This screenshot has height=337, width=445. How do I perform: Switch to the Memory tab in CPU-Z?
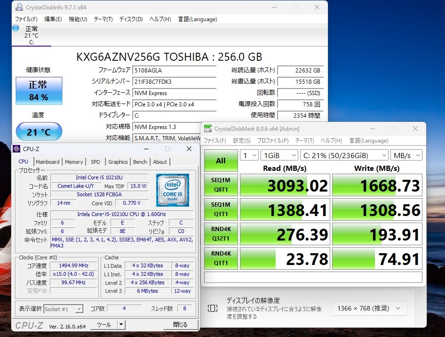tap(74, 162)
